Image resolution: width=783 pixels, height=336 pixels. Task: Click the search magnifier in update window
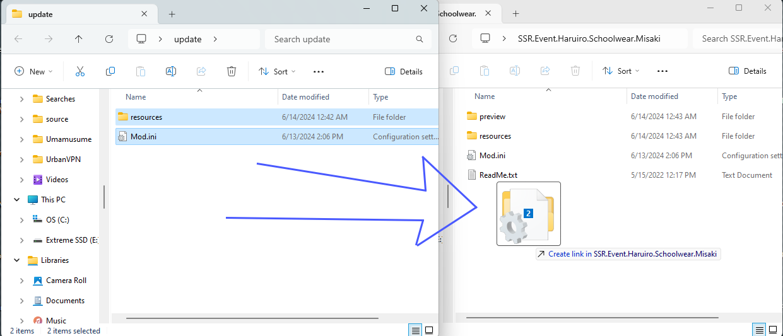pos(420,39)
